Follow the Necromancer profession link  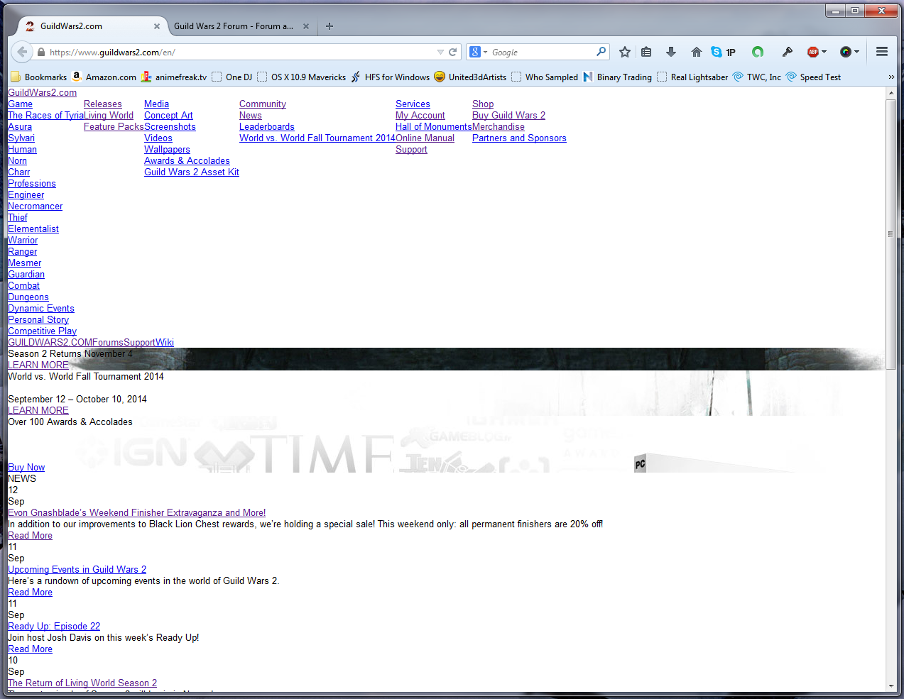36,207
